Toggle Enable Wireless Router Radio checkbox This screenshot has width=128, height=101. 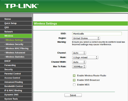(x=74, y=76)
